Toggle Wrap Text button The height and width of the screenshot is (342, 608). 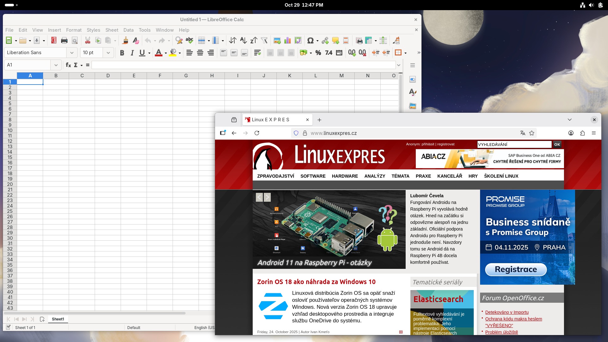[257, 53]
